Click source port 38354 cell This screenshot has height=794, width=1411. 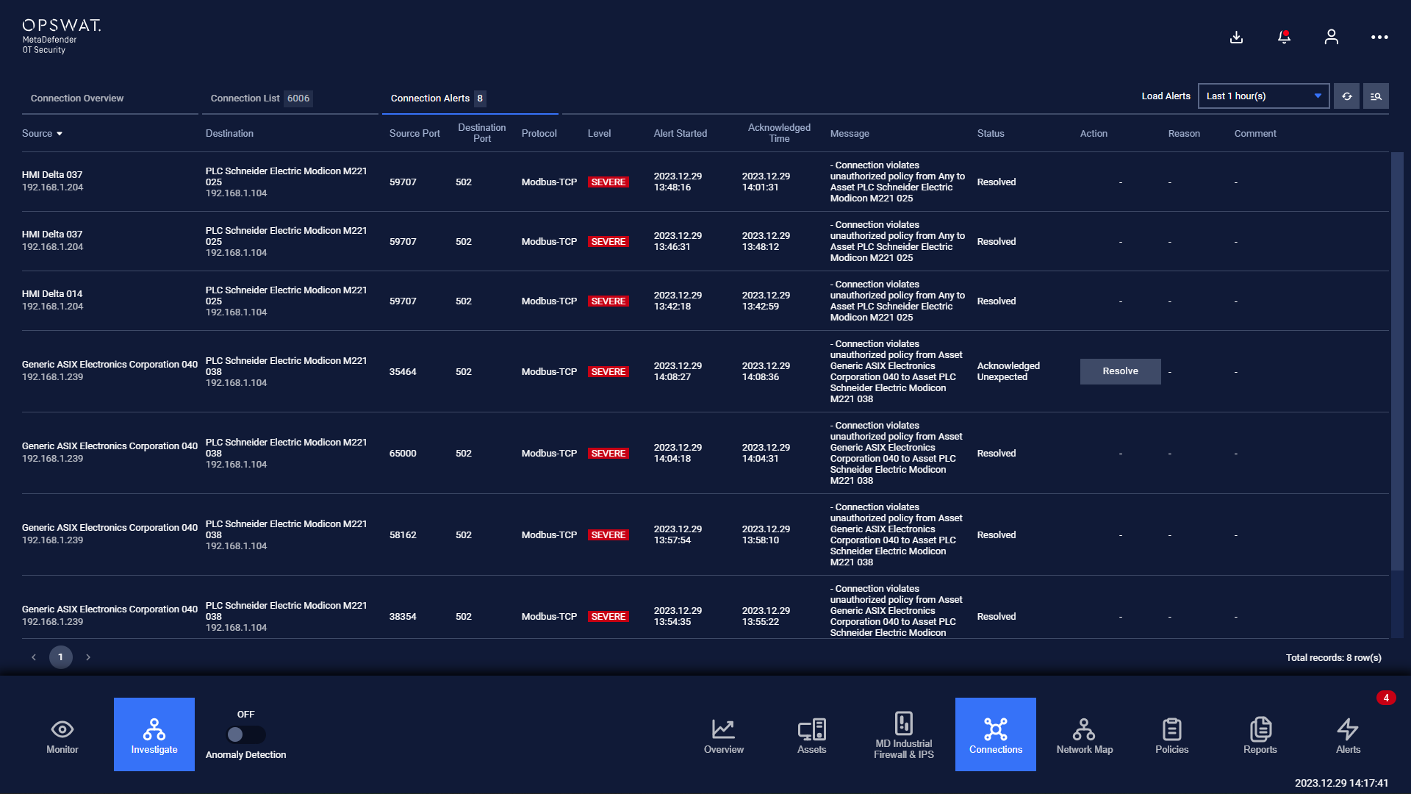[403, 617]
